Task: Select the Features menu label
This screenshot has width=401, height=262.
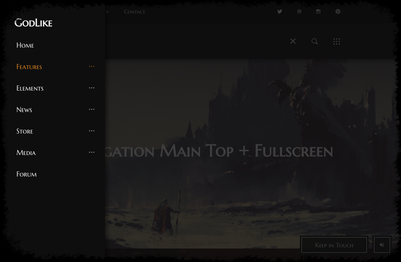Action: [29, 67]
